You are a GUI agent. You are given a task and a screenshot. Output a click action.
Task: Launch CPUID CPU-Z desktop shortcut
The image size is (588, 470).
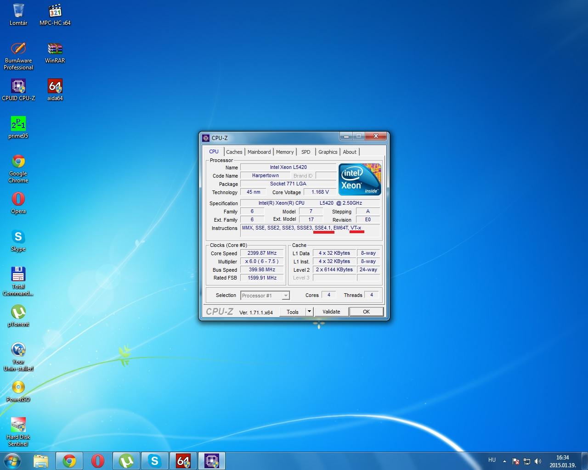18,90
